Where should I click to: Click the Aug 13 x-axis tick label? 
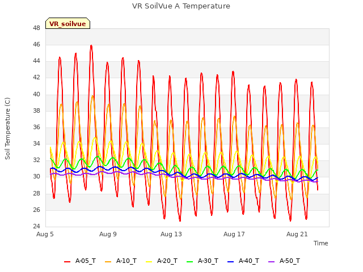[171, 234]
